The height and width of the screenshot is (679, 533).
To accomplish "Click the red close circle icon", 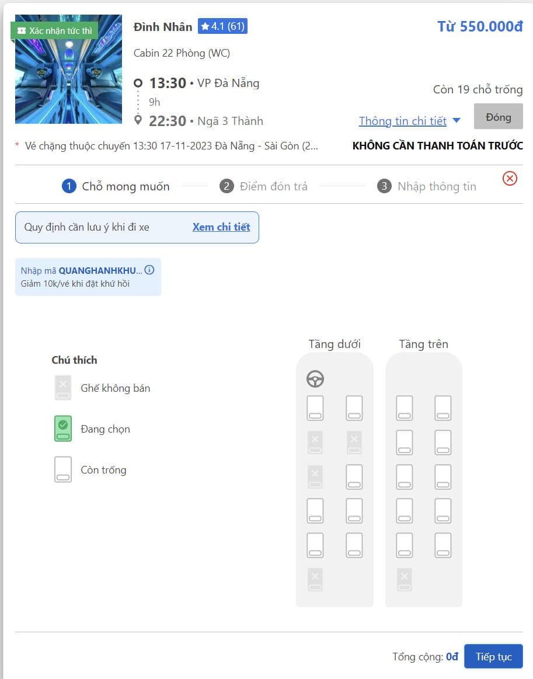I will tap(510, 179).
